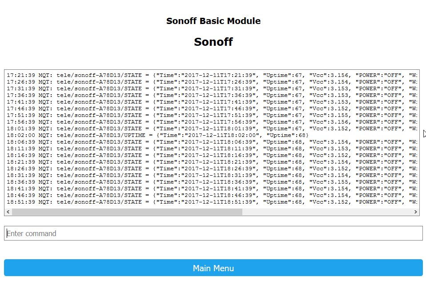This screenshot has height=281, width=426.
Task: Click the console scroll left arrow
Action: click(x=8, y=212)
